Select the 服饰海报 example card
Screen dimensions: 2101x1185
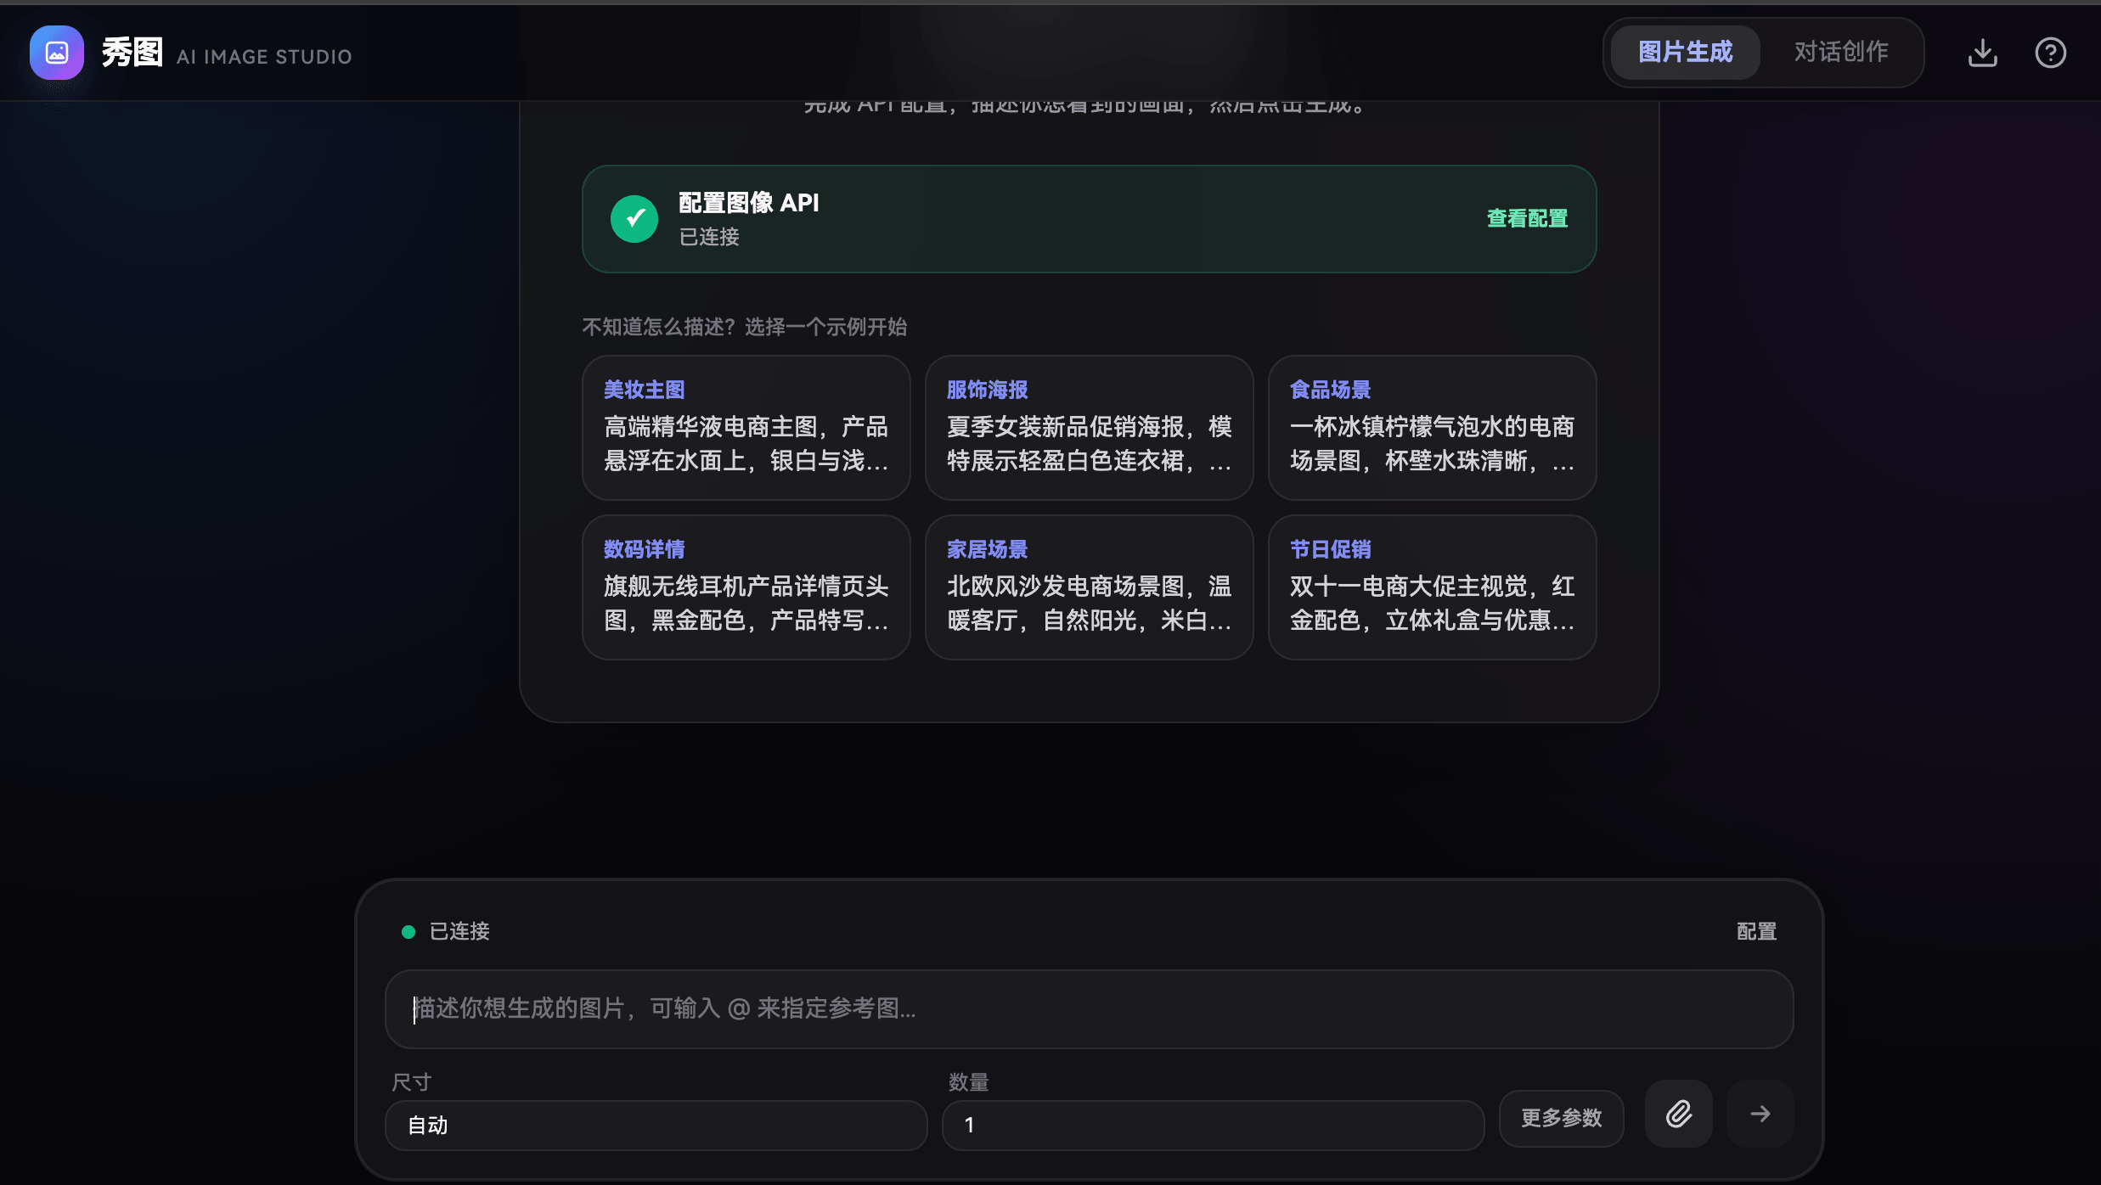(x=1089, y=428)
